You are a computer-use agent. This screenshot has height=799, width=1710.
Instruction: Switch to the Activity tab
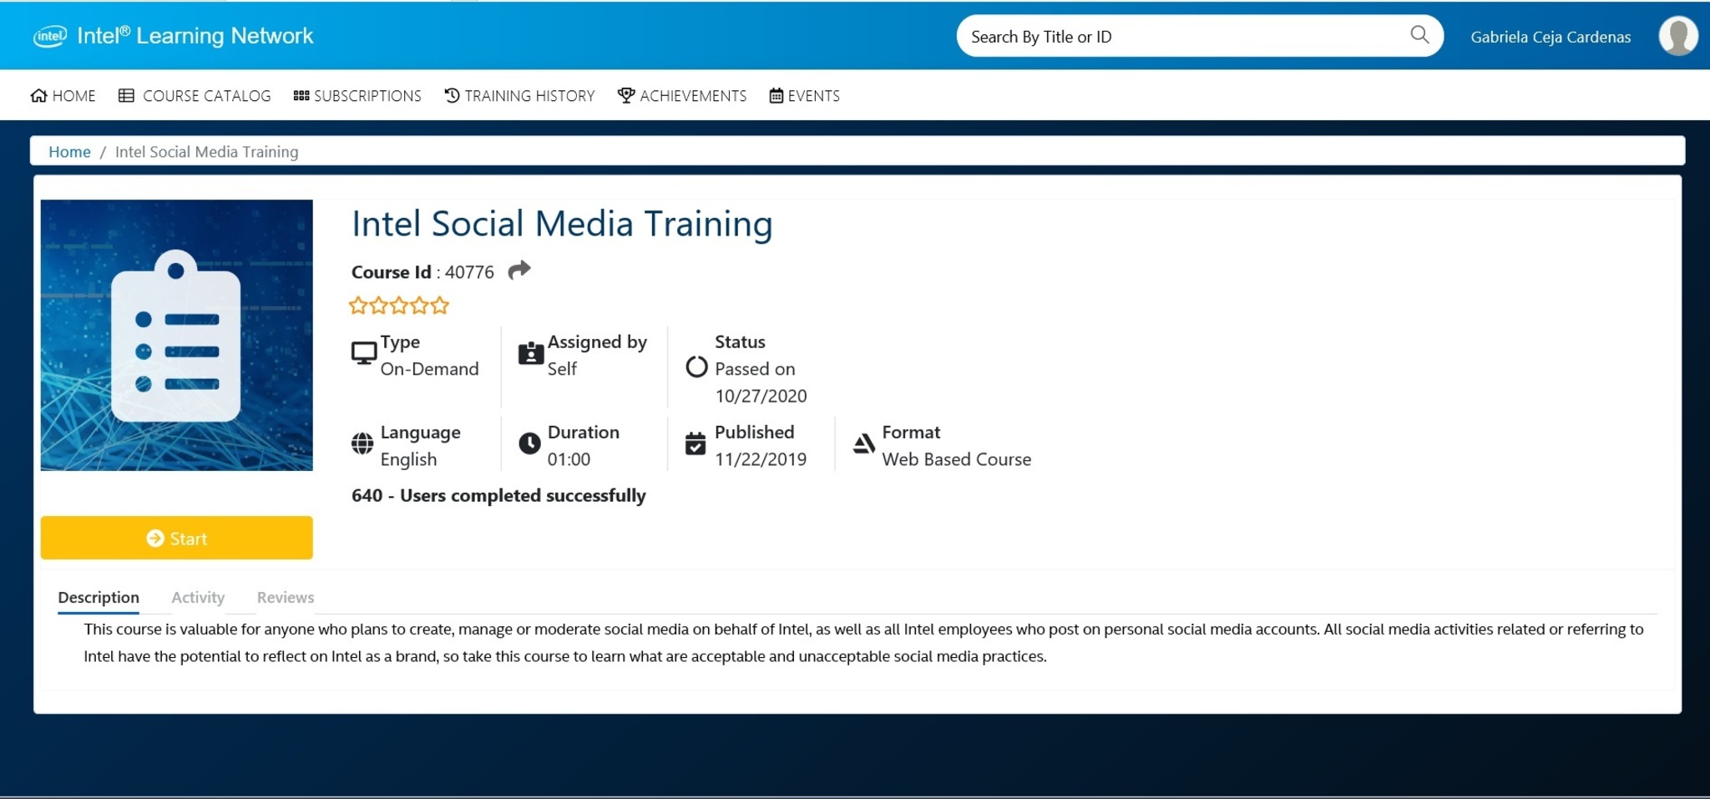point(198,597)
